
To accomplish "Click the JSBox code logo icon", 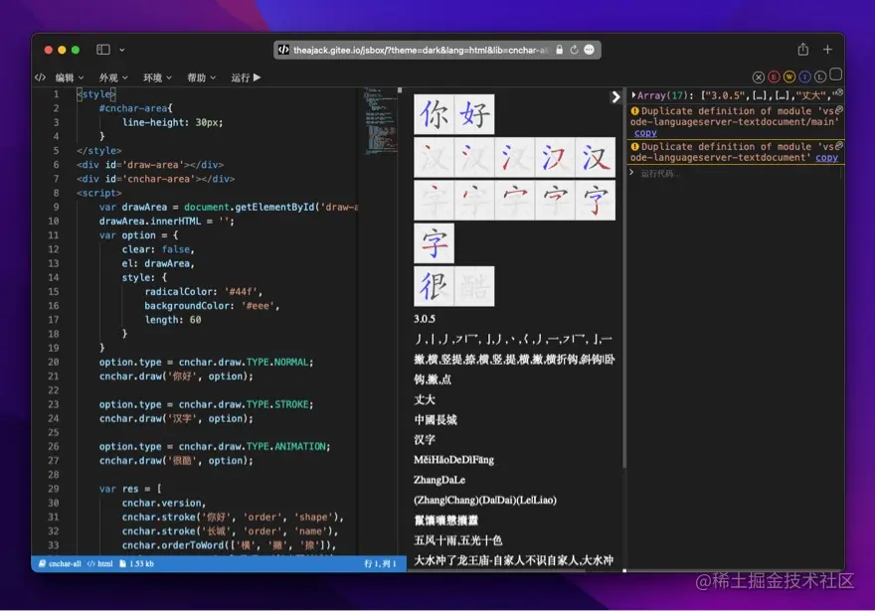I will tap(40, 77).
